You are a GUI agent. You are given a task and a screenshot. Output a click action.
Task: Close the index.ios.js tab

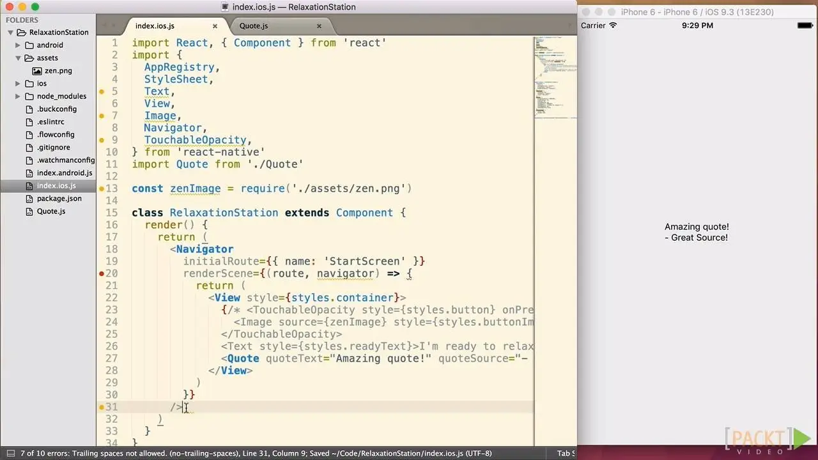tap(215, 26)
